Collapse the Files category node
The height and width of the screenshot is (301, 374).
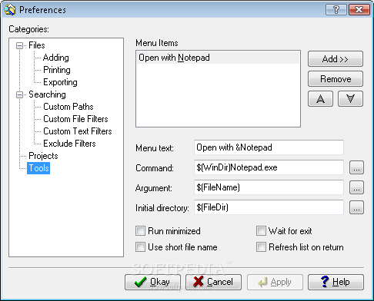[x=19, y=45]
